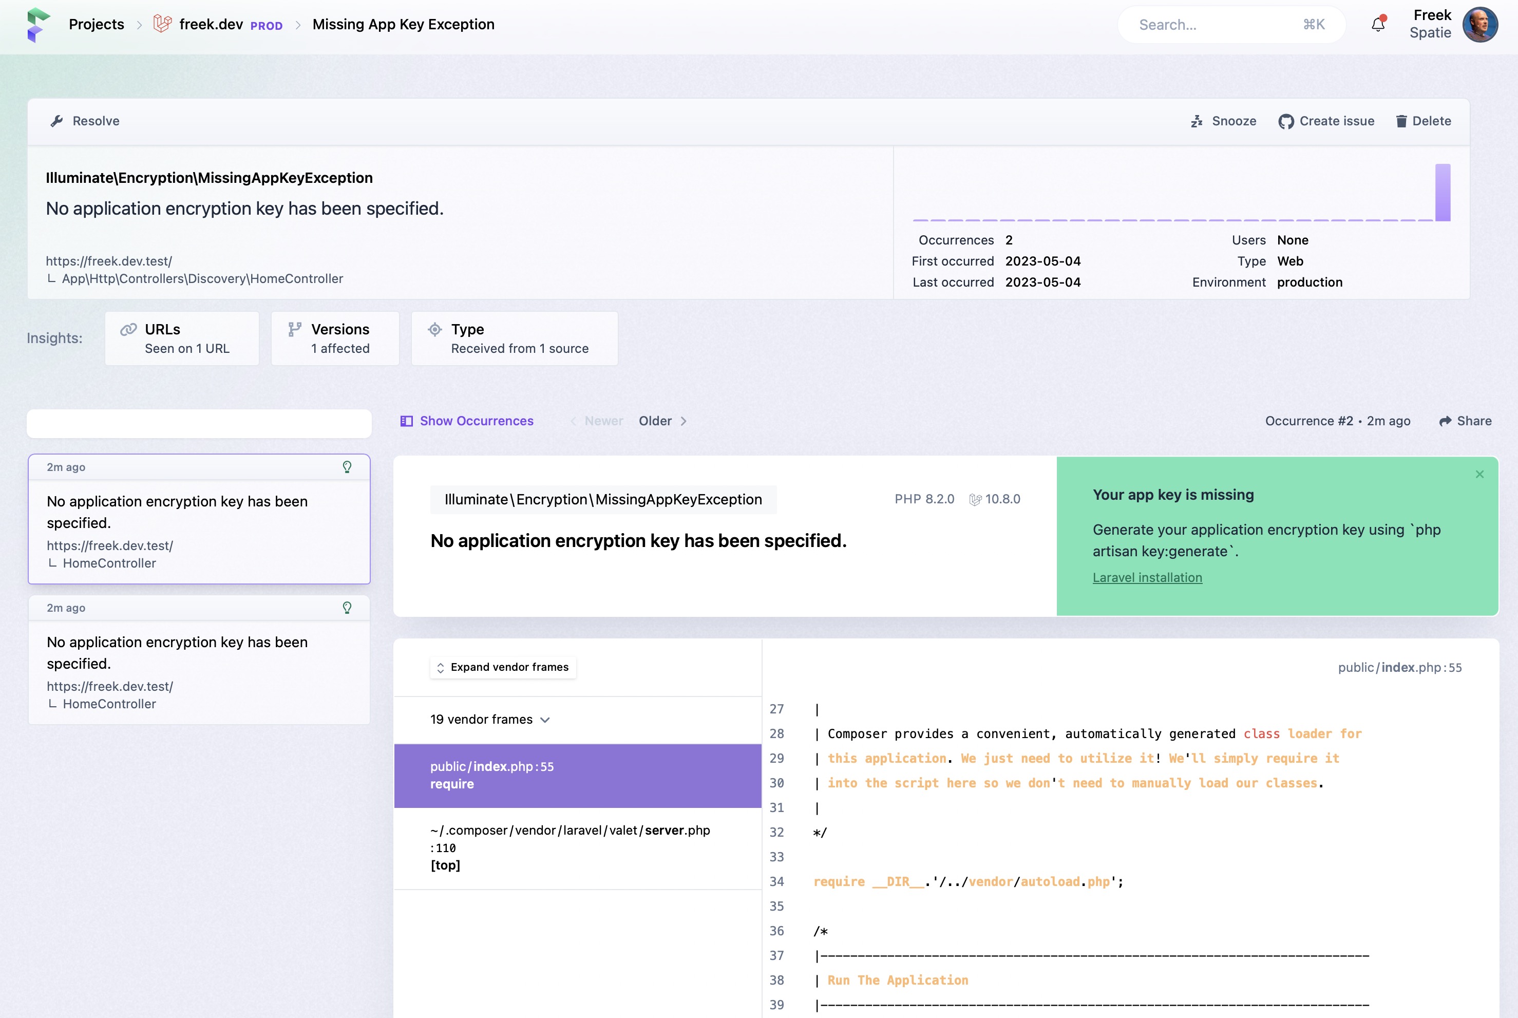Click code line 34 require autoload
The width and height of the screenshot is (1518, 1018).
(x=969, y=882)
